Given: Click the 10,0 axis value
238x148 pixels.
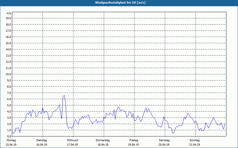Looking at the screenshot, I should 9,74.
